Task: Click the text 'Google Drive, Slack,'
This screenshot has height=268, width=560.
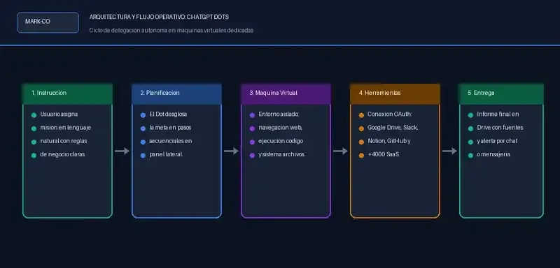Action: 393,128
